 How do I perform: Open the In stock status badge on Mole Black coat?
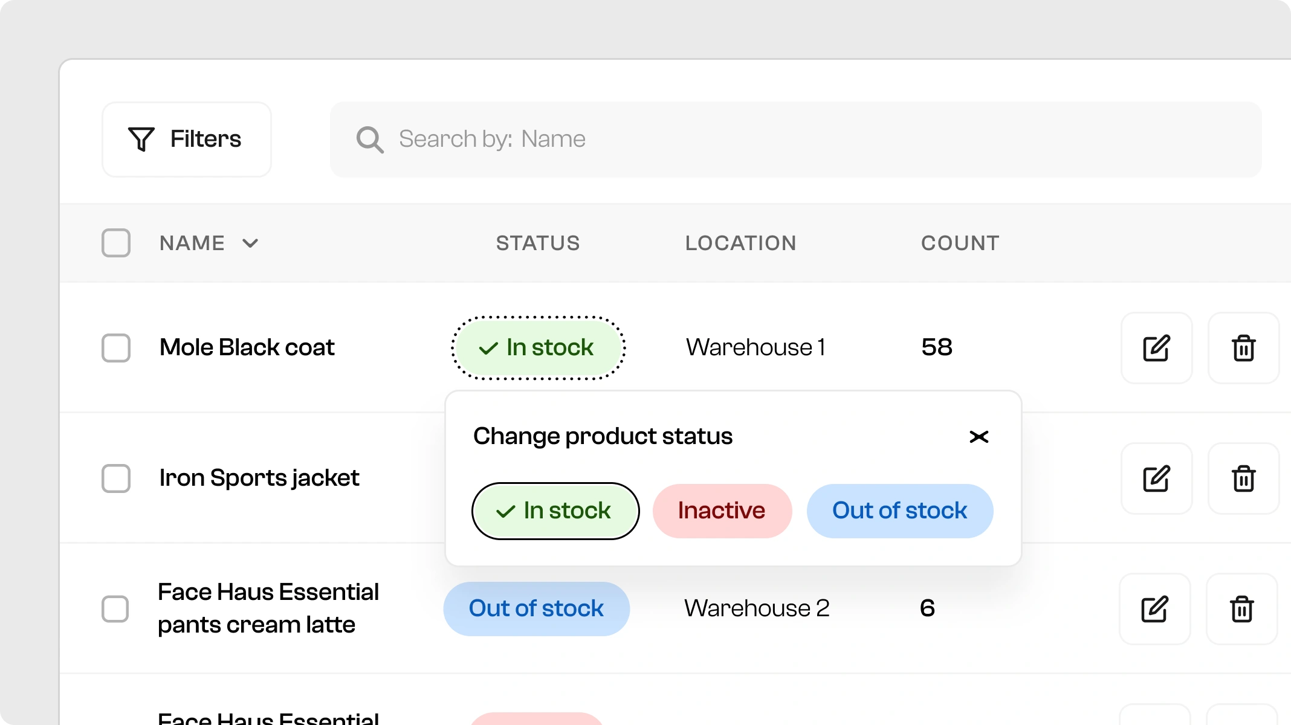[x=538, y=347]
